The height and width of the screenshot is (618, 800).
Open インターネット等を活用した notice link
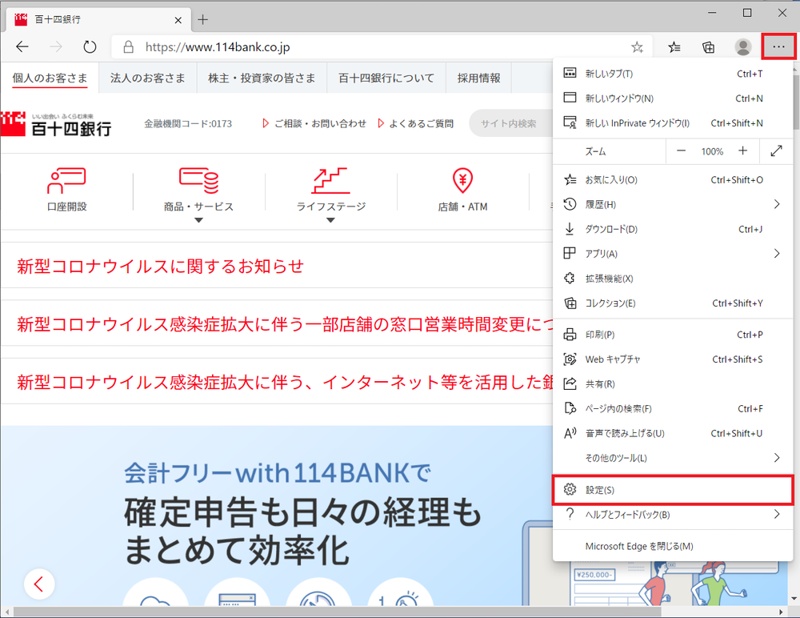tap(286, 382)
